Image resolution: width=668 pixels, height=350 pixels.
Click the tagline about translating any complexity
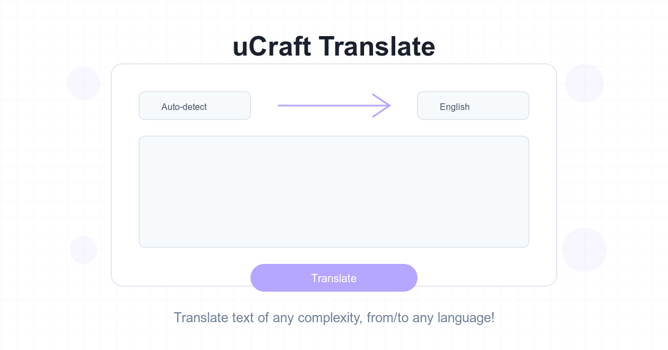(334, 318)
